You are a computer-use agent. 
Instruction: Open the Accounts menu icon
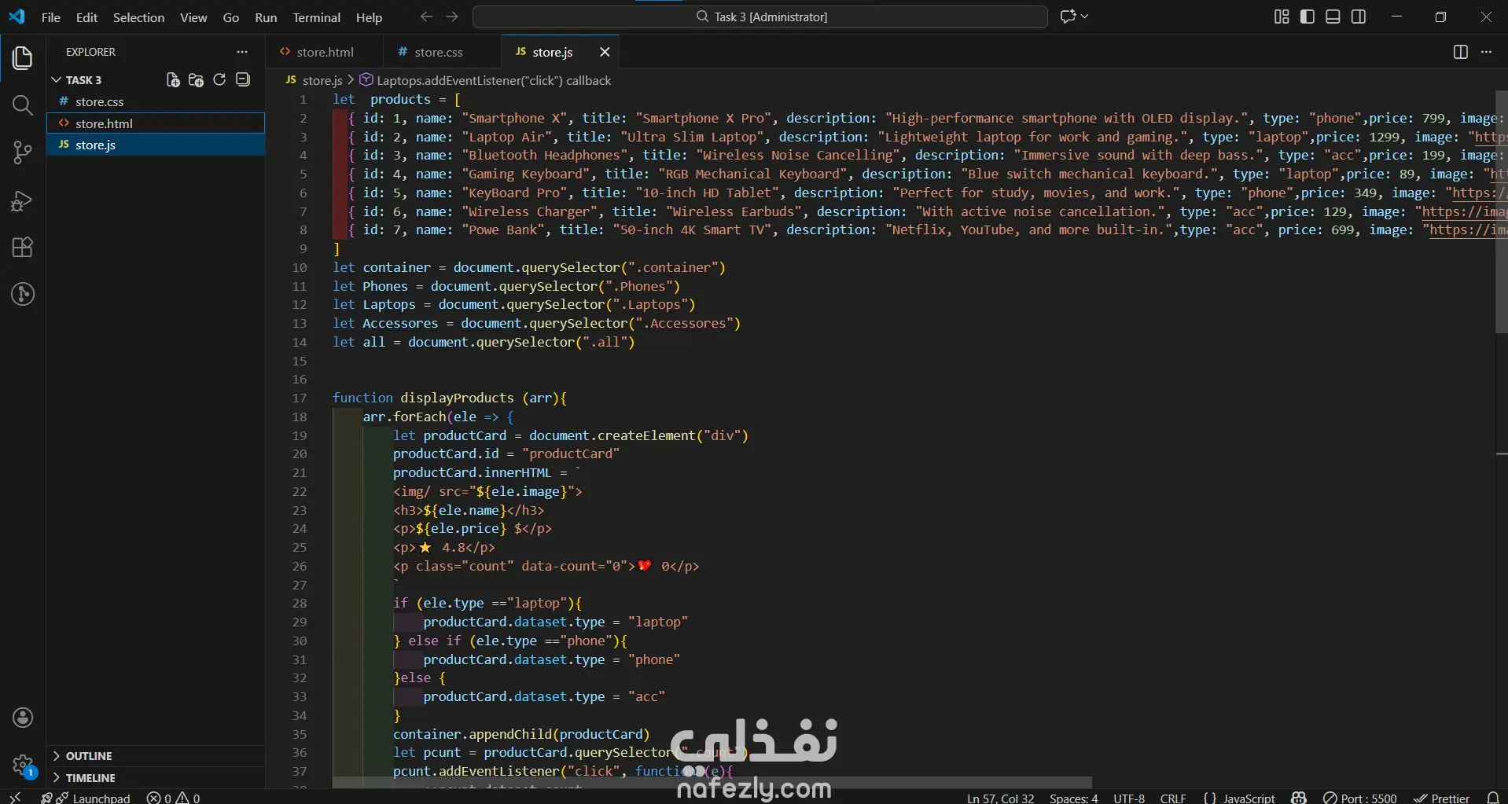[x=23, y=717]
